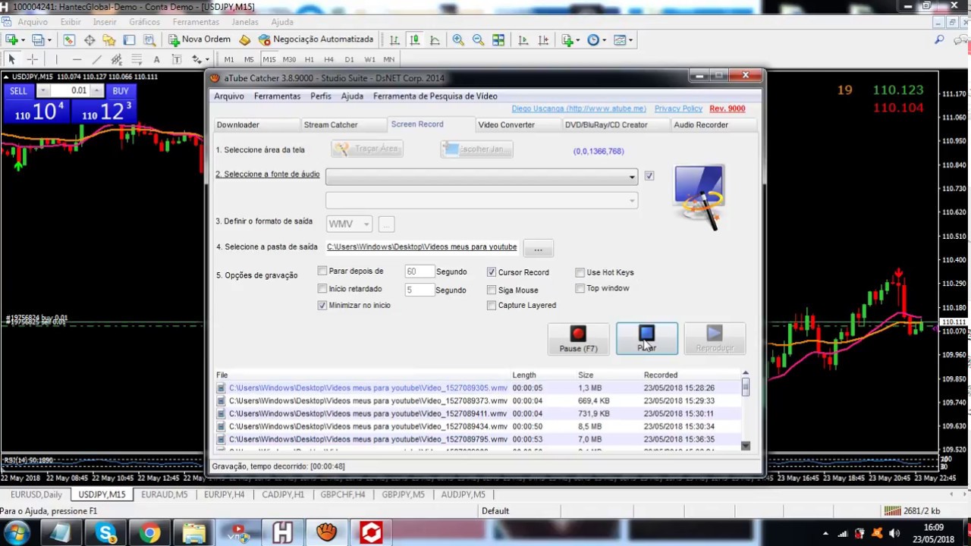Enable the Início retardado checkbox
This screenshot has height=546, width=971.
(322, 288)
